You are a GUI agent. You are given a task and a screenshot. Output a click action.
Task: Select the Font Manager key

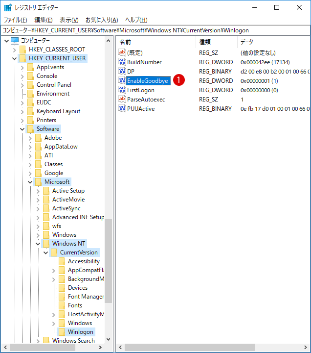point(86,297)
